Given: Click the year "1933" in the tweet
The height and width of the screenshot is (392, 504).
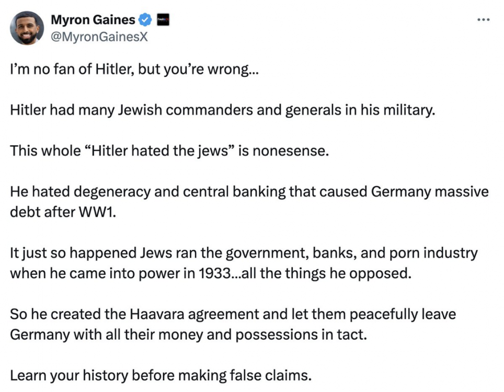Looking at the screenshot, I should tap(215, 273).
